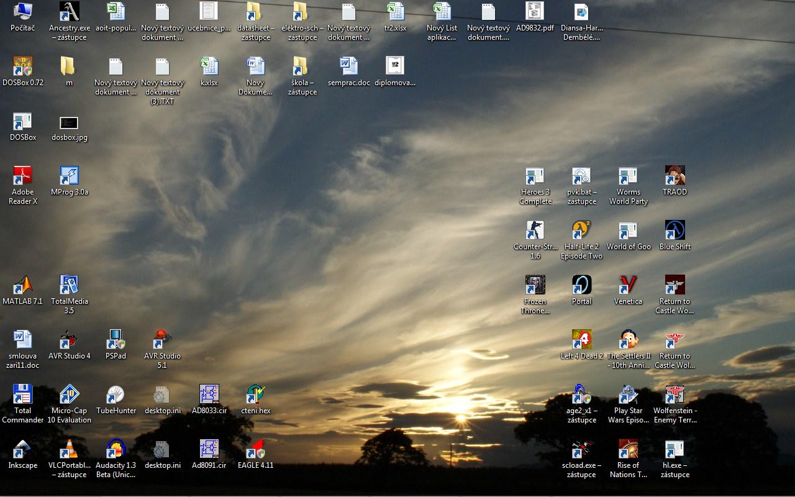Click the tr2.xlsx spreadsheet icon
Viewport: 795px width, 497px height.
click(x=395, y=12)
